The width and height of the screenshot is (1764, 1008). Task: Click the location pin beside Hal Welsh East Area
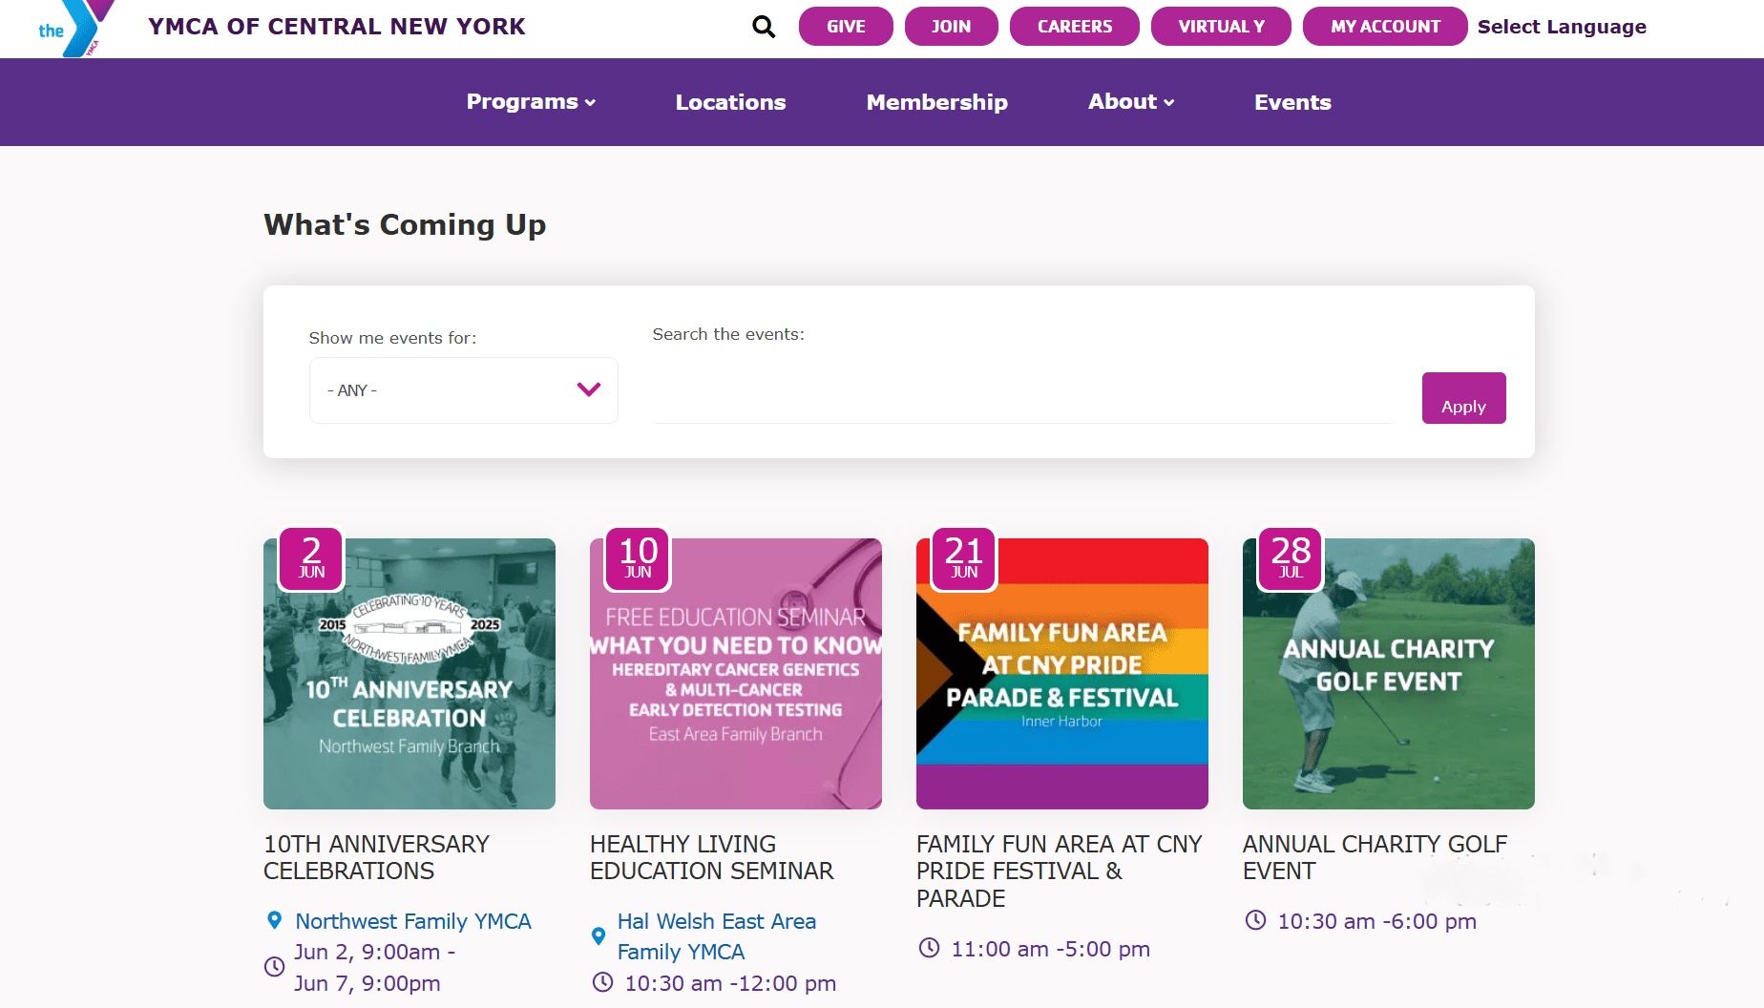tap(598, 936)
